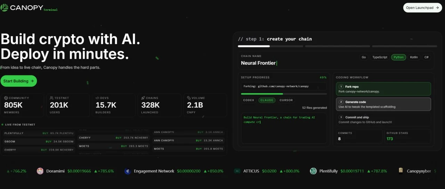Select the TypeScript language option
The height and width of the screenshot is (189, 445).
pos(380,57)
